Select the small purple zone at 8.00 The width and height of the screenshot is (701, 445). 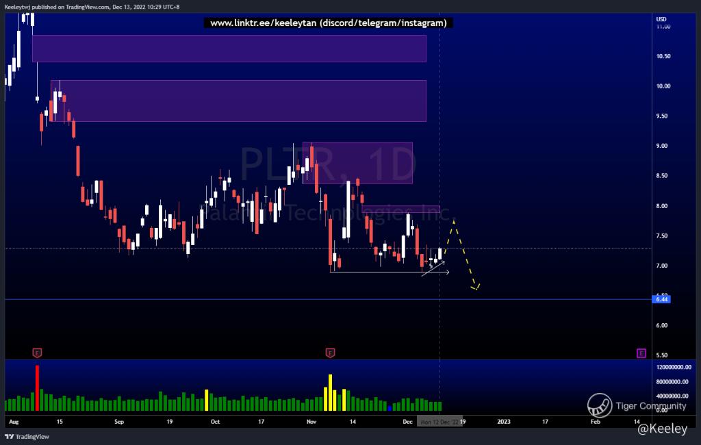coord(401,209)
